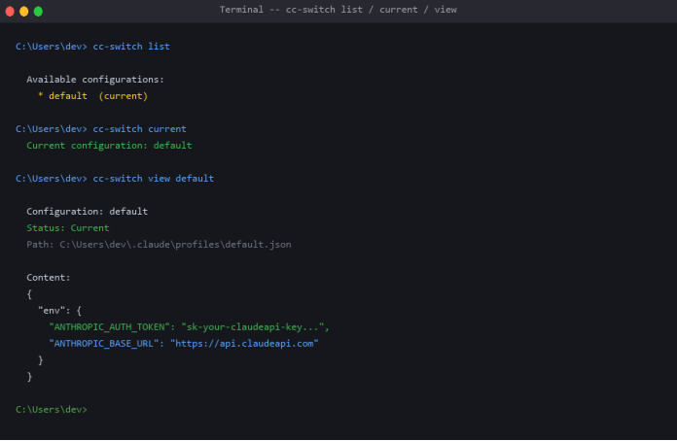677x441 pixels.
Task: Select the '* default (current)' configuration entry
Action: pyautogui.click(x=92, y=96)
